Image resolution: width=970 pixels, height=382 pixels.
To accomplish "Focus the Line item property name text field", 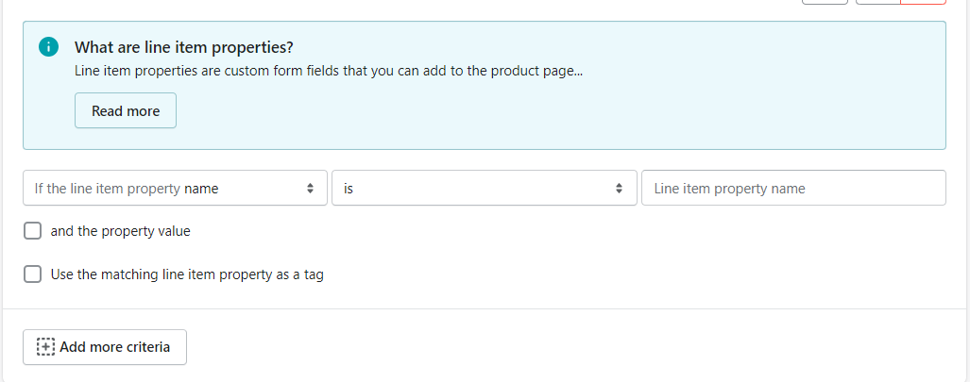I will tap(793, 188).
